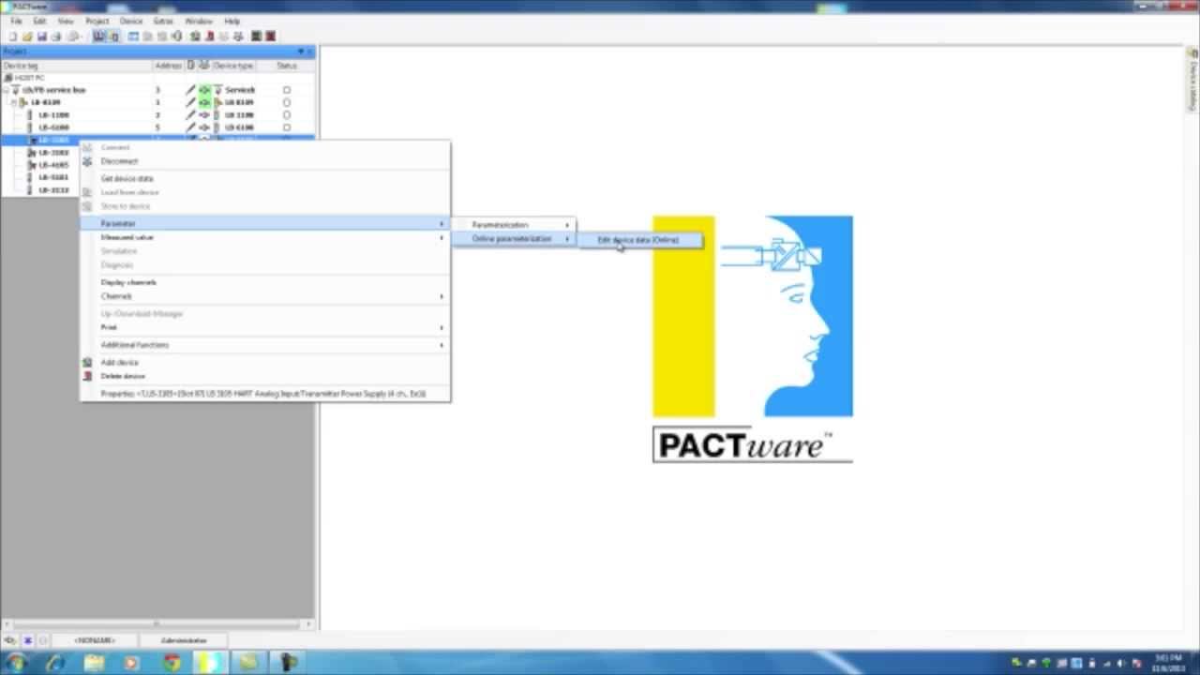1200x675 pixels.
Task: Collapse the LB-8109 tree node
Action: point(14,102)
